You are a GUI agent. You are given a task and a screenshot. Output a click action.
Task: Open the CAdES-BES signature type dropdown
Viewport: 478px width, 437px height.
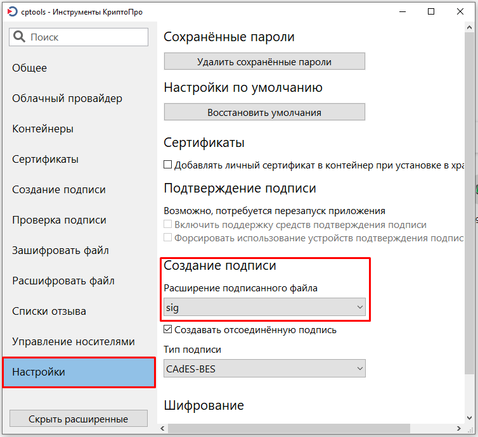[x=264, y=368]
